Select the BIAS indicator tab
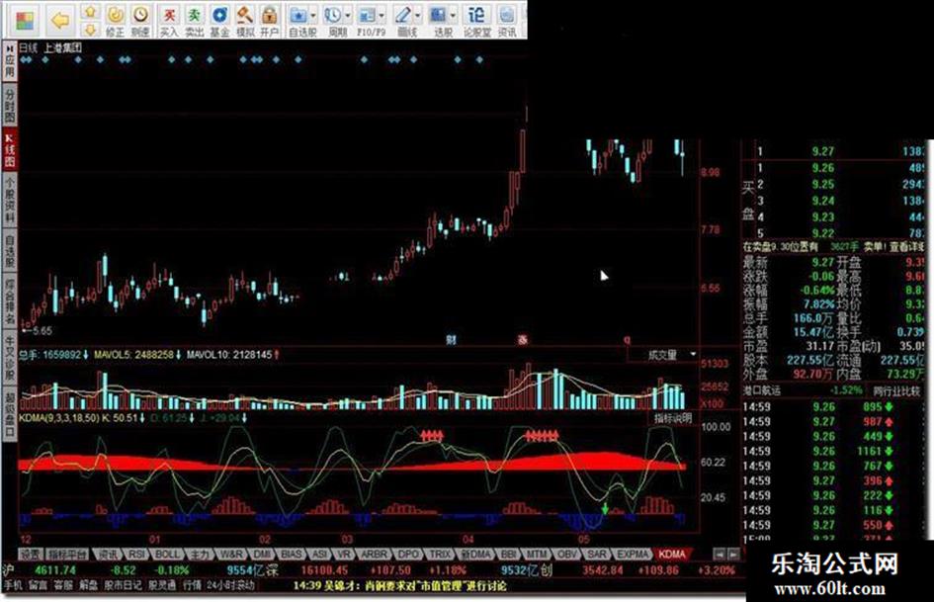934x602 pixels. click(x=291, y=555)
